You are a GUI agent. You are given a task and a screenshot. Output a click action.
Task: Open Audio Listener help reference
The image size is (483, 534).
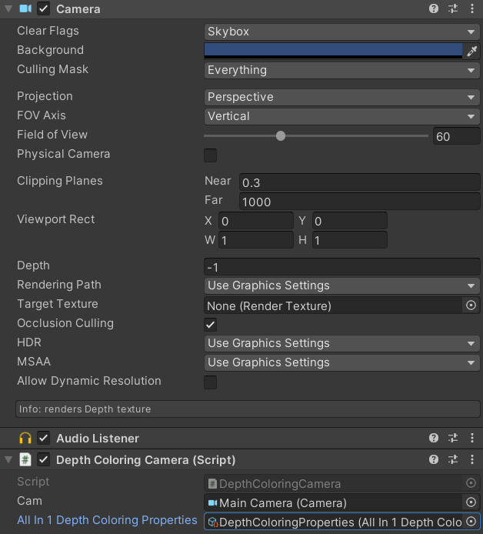(433, 438)
